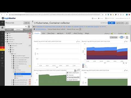Expand the Deployments folder in the tree
This screenshot has height=98, width=131.
point(9,46)
